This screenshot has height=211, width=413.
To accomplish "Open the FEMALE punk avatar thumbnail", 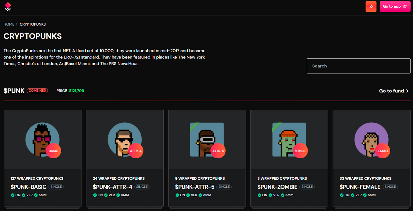I will click(372, 140).
